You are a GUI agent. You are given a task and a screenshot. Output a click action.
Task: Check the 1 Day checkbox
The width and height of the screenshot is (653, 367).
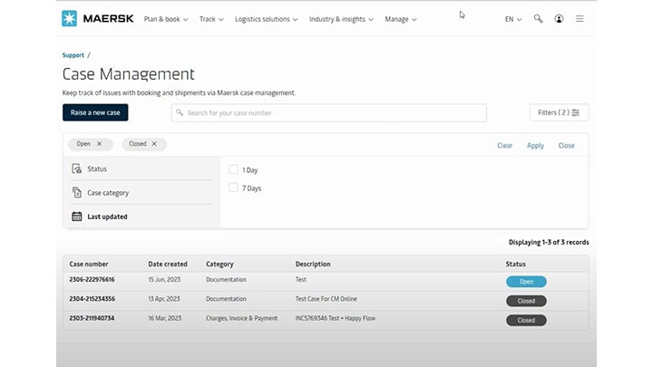(234, 169)
